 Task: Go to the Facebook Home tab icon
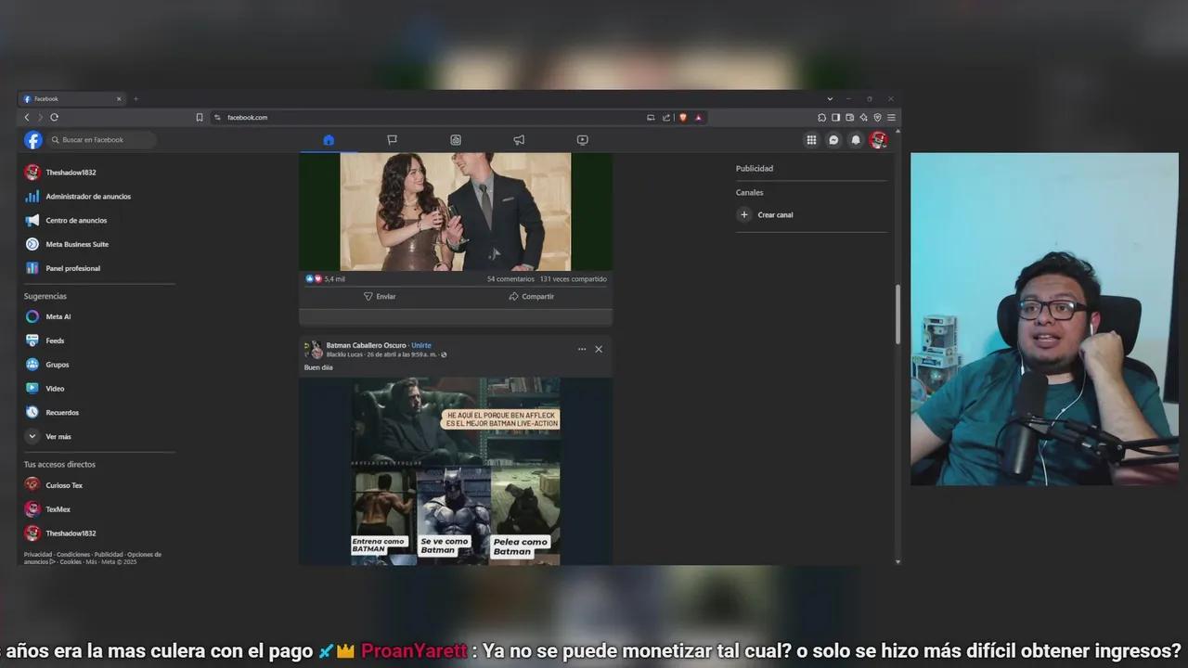pos(329,140)
